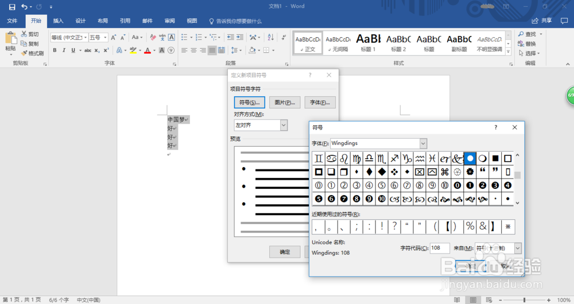
Task: Click the Superscript x² icon
Action: [106, 50]
